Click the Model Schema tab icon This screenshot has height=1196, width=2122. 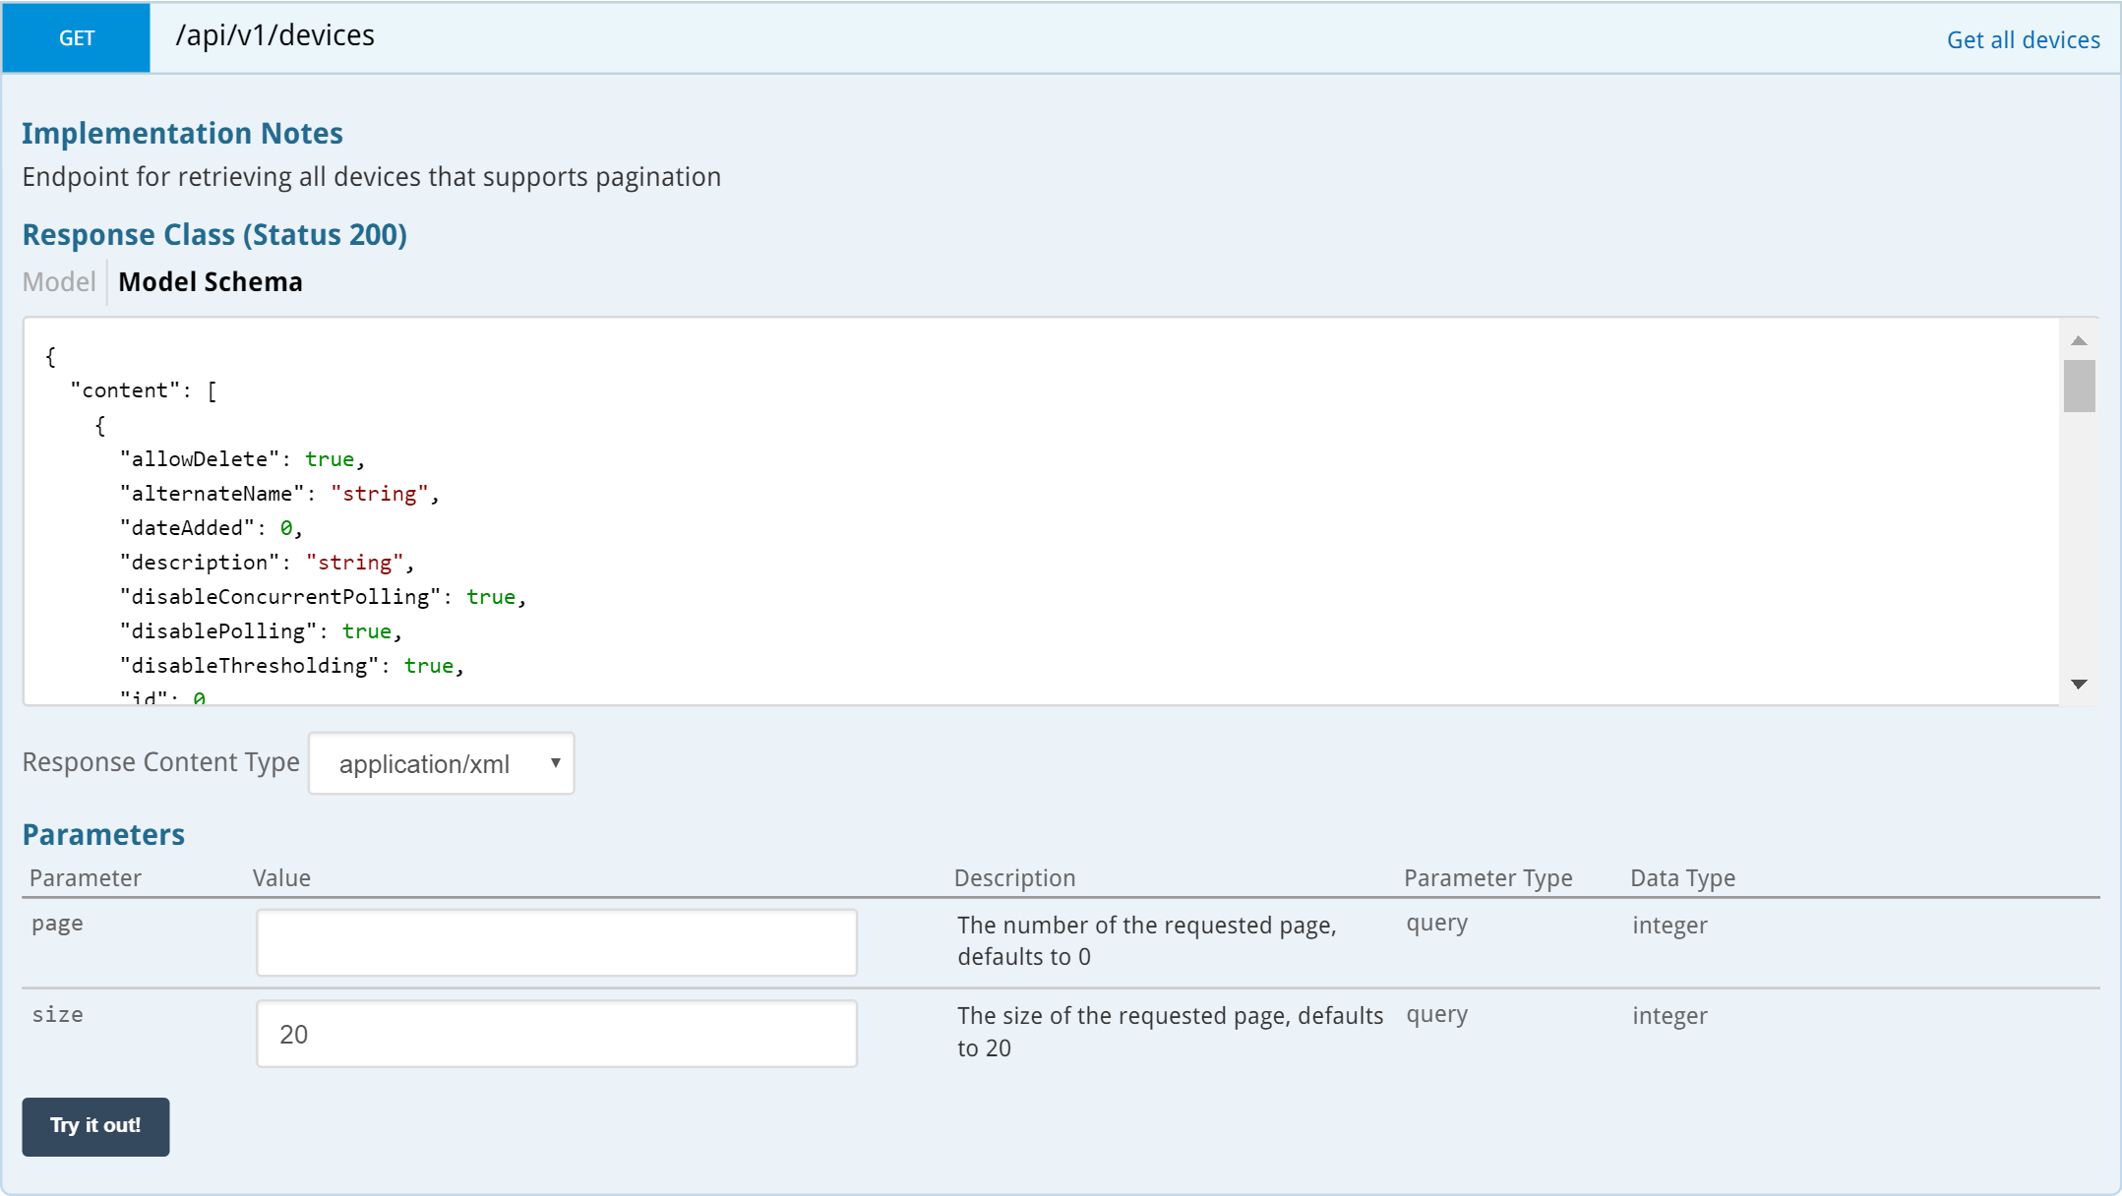[210, 282]
